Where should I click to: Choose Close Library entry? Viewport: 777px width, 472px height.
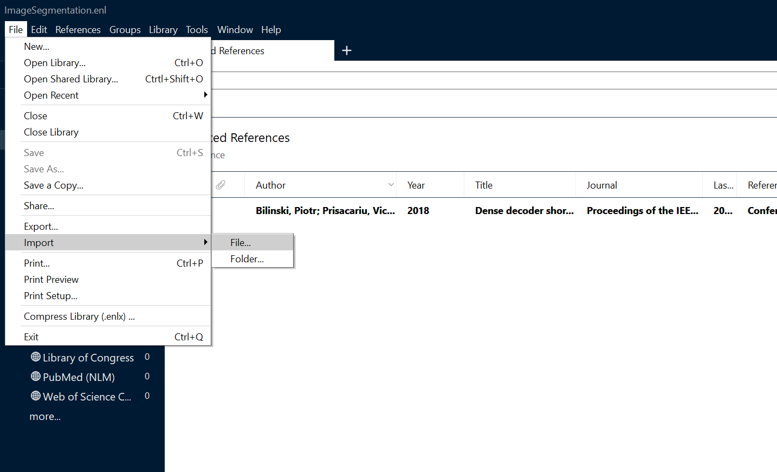click(x=108, y=132)
